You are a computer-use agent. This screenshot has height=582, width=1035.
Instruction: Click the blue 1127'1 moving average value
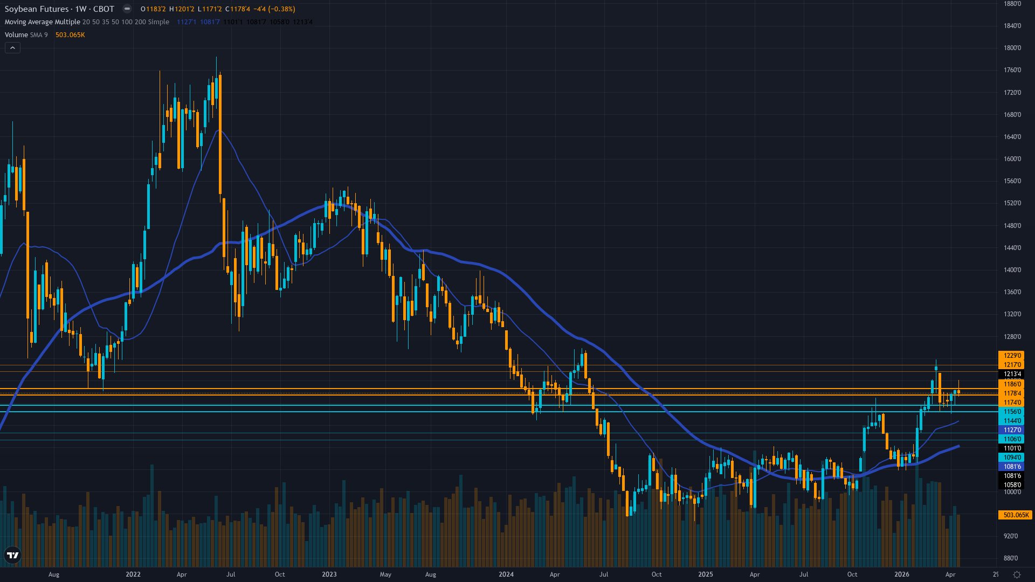[187, 22]
